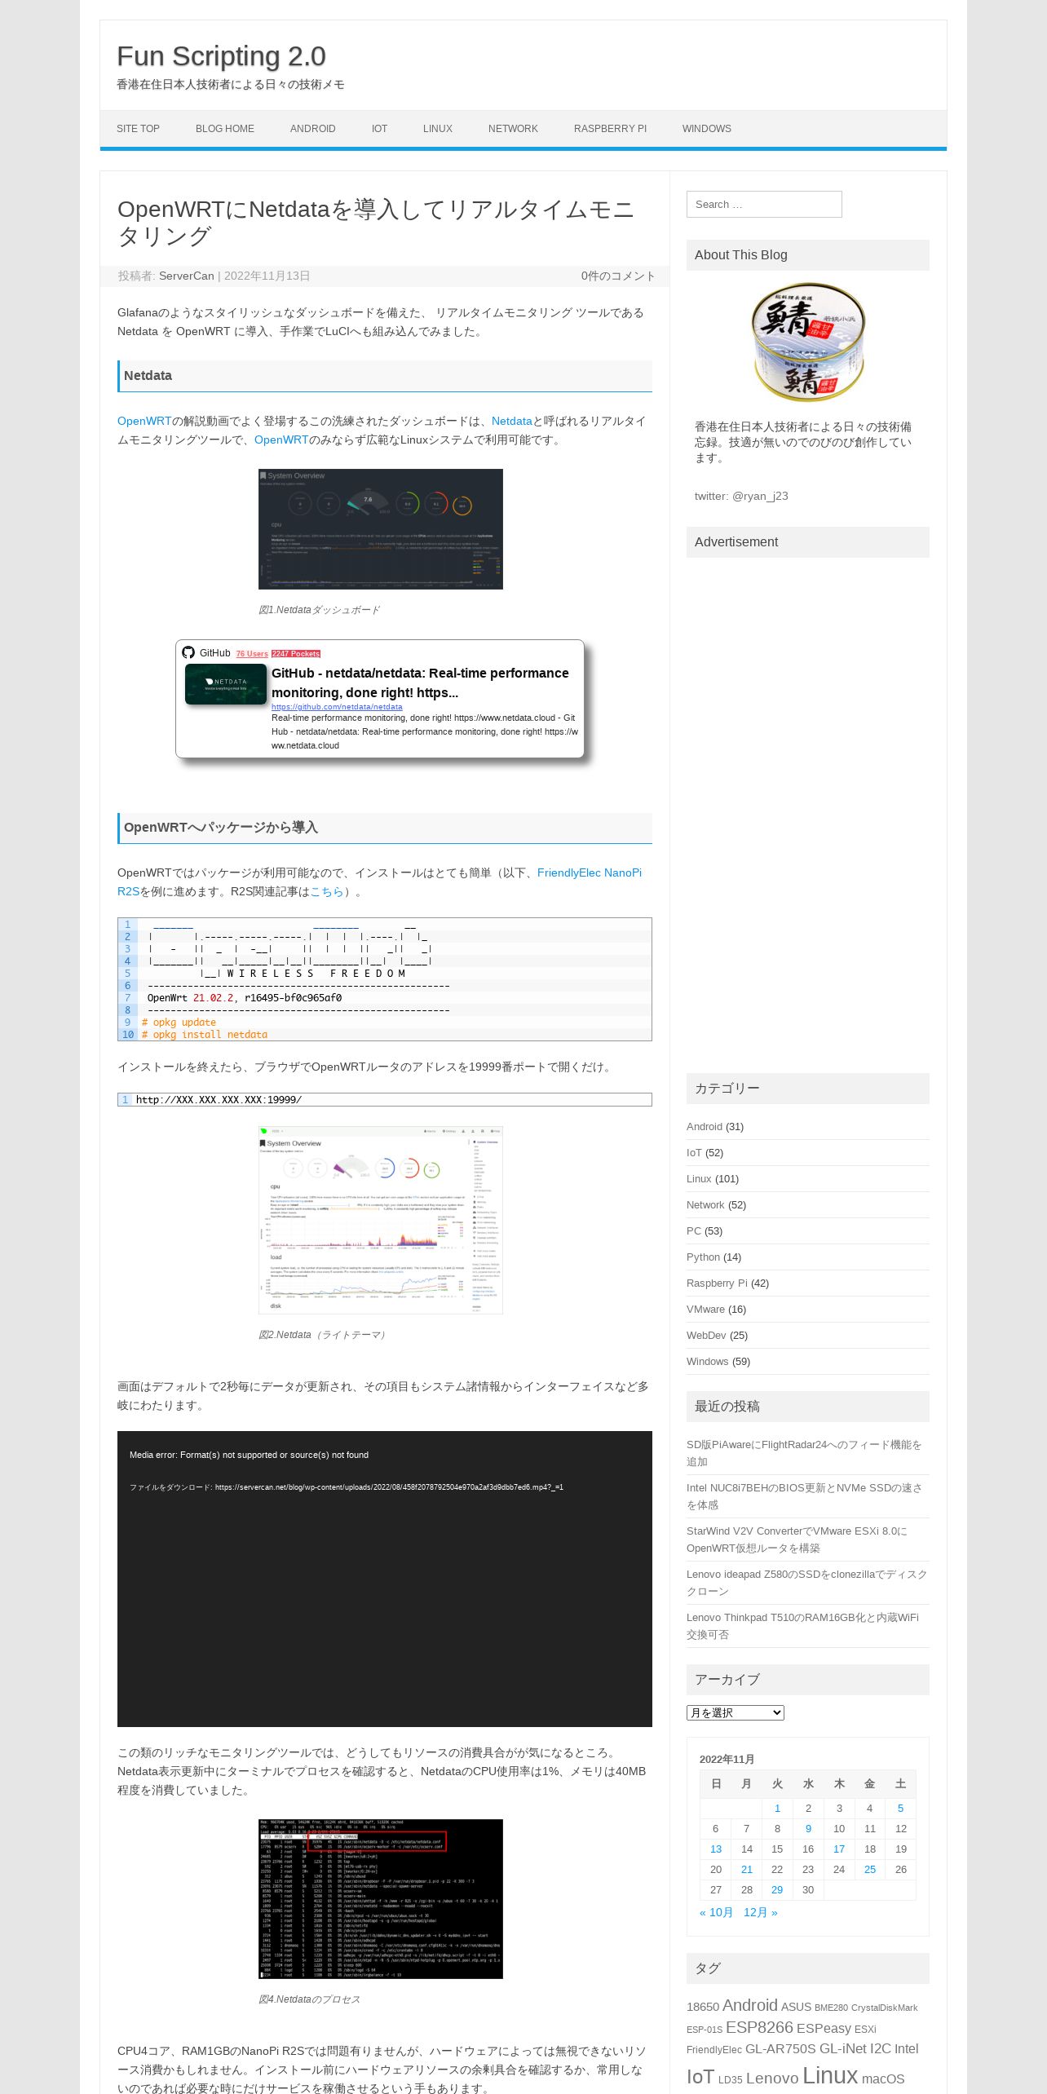Open github.com/netdata/netdata URL link

(337, 707)
